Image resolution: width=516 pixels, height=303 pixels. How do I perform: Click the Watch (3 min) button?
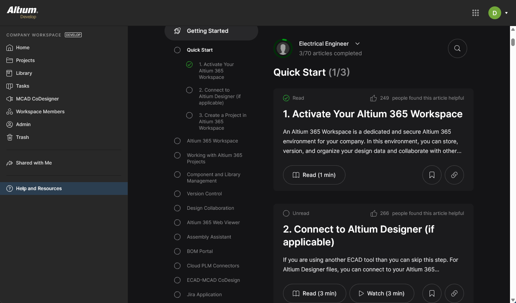coord(381,293)
